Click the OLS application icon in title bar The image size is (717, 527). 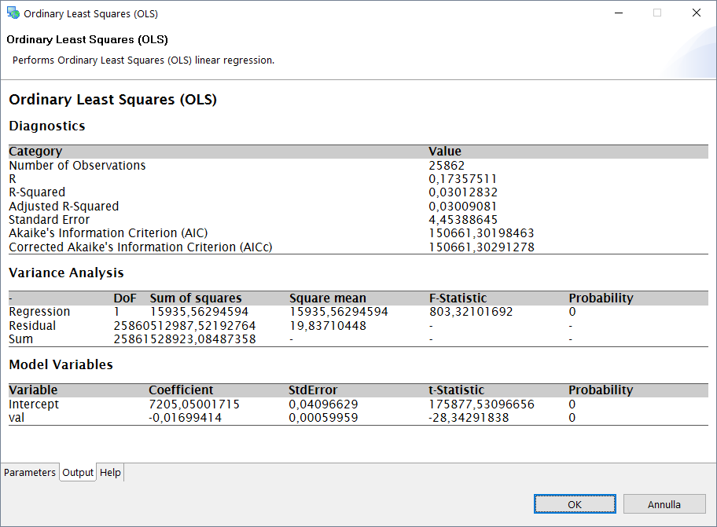point(13,13)
